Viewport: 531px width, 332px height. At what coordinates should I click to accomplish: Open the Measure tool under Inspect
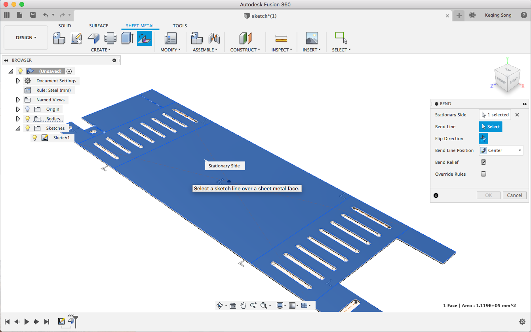(281, 38)
